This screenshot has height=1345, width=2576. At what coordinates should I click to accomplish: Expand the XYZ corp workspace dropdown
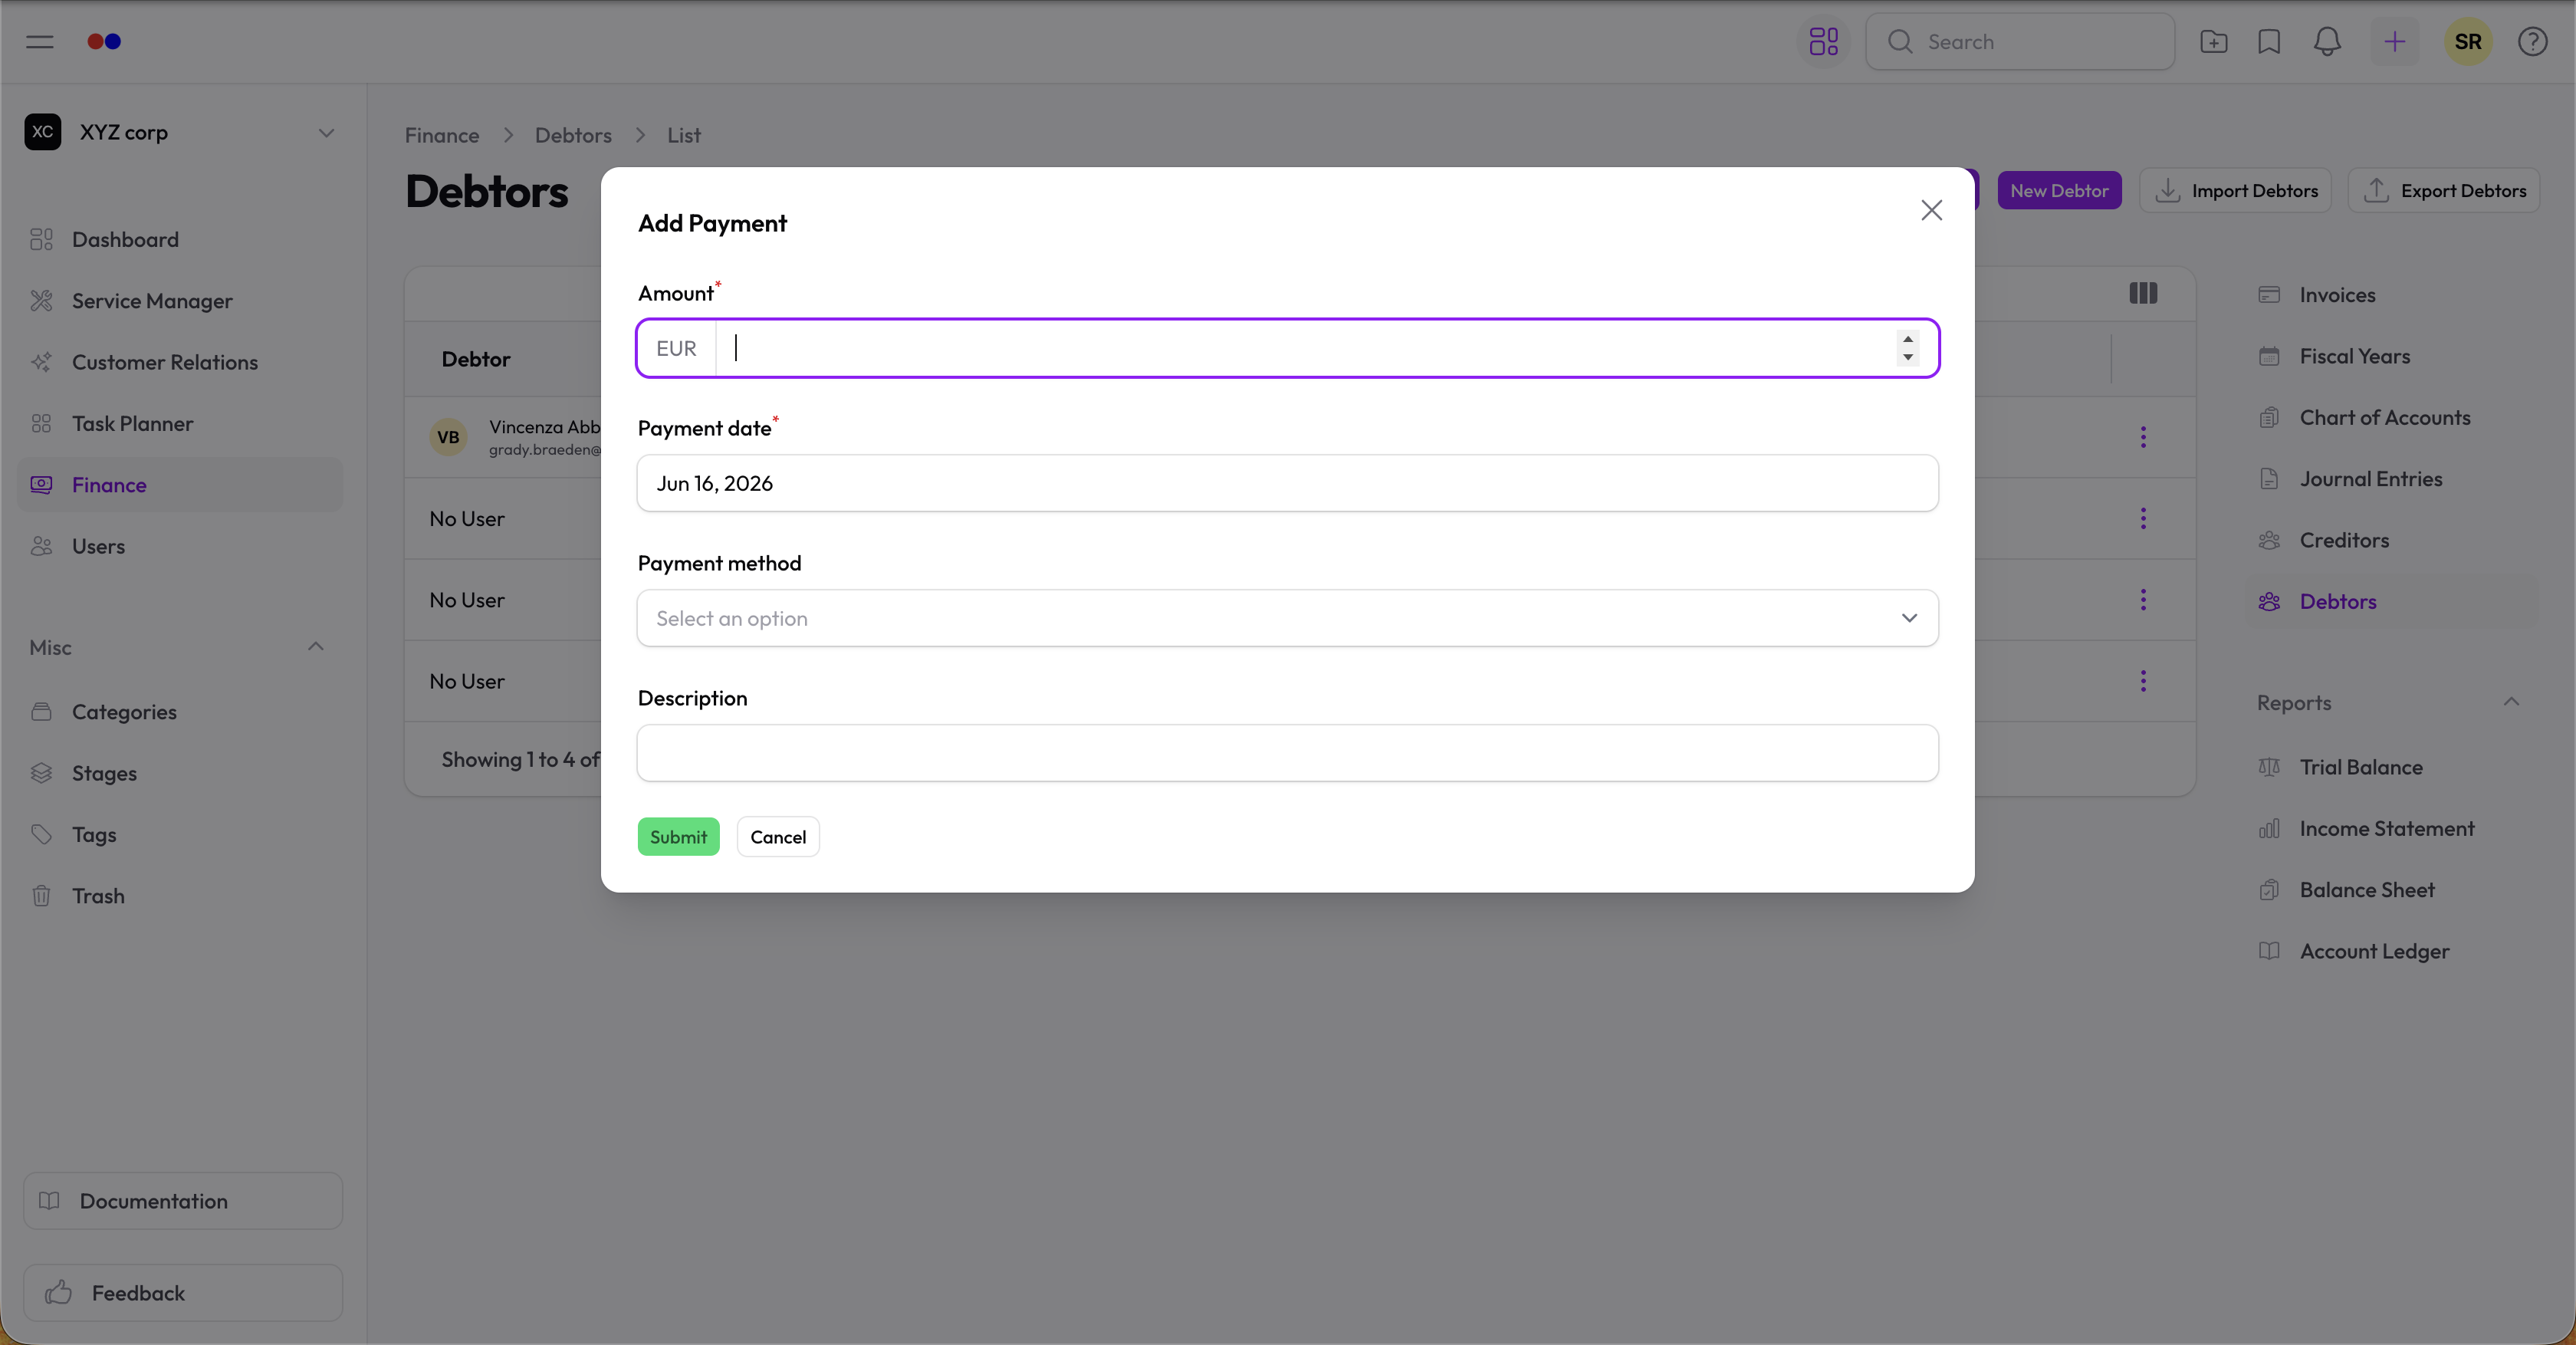point(326,132)
